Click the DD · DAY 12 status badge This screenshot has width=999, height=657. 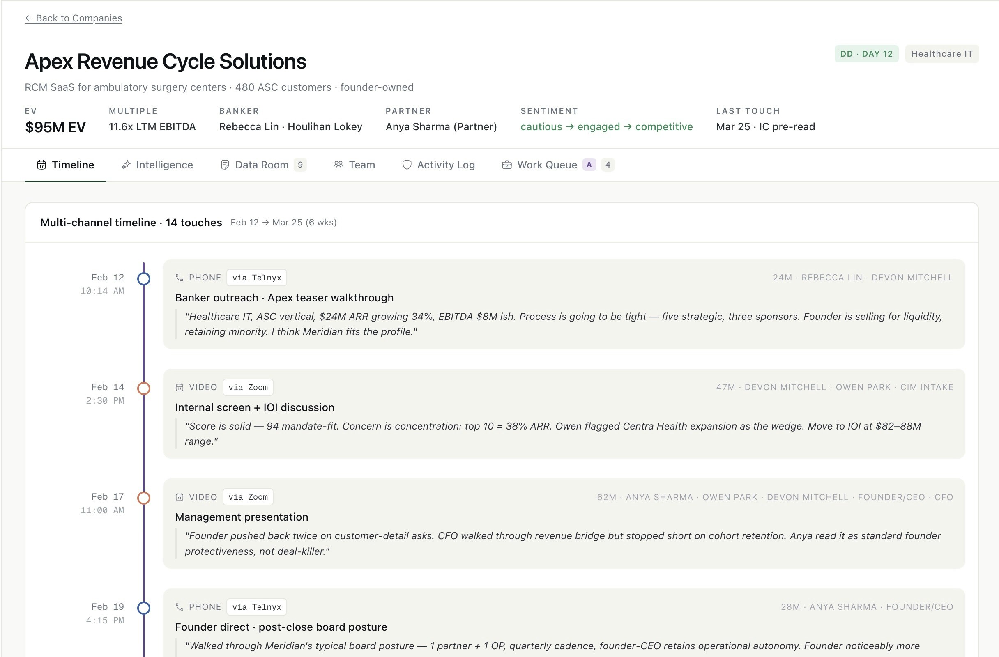click(866, 54)
